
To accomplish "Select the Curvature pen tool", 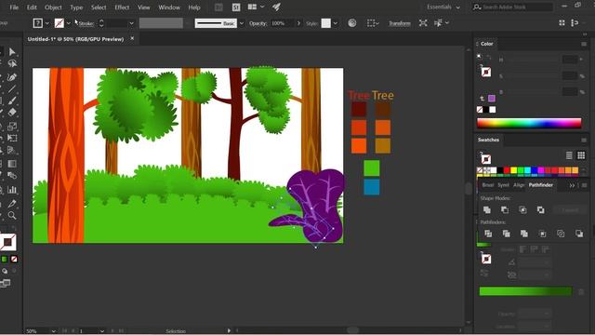I will pyautogui.click(x=12, y=77).
